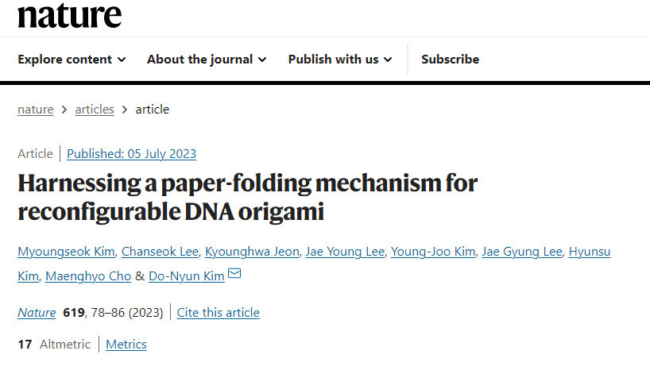
Task: Select author Chanseok Lee link
Action: click(x=160, y=252)
